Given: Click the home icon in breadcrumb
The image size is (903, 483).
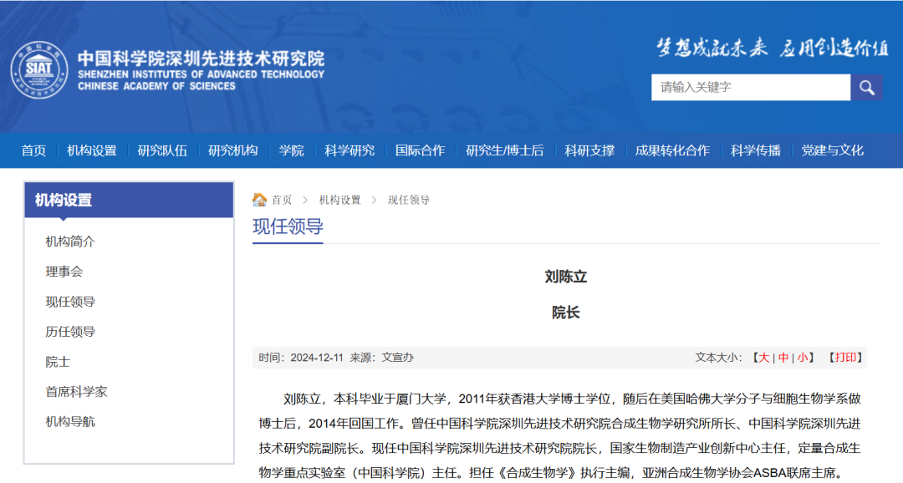Looking at the screenshot, I should (x=260, y=200).
